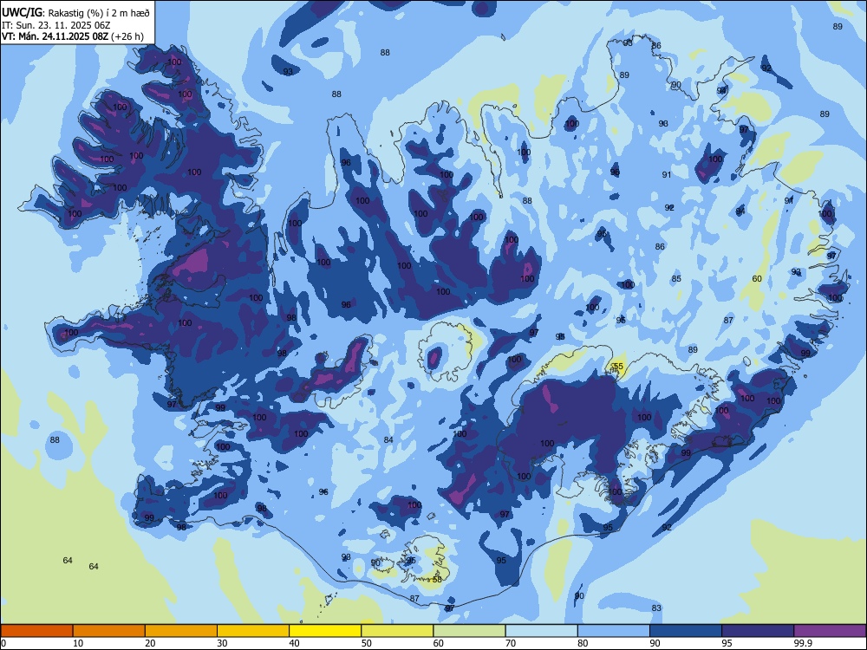Click the '10' legend tick label
This screenshot has height=650, width=867.
click(78, 643)
